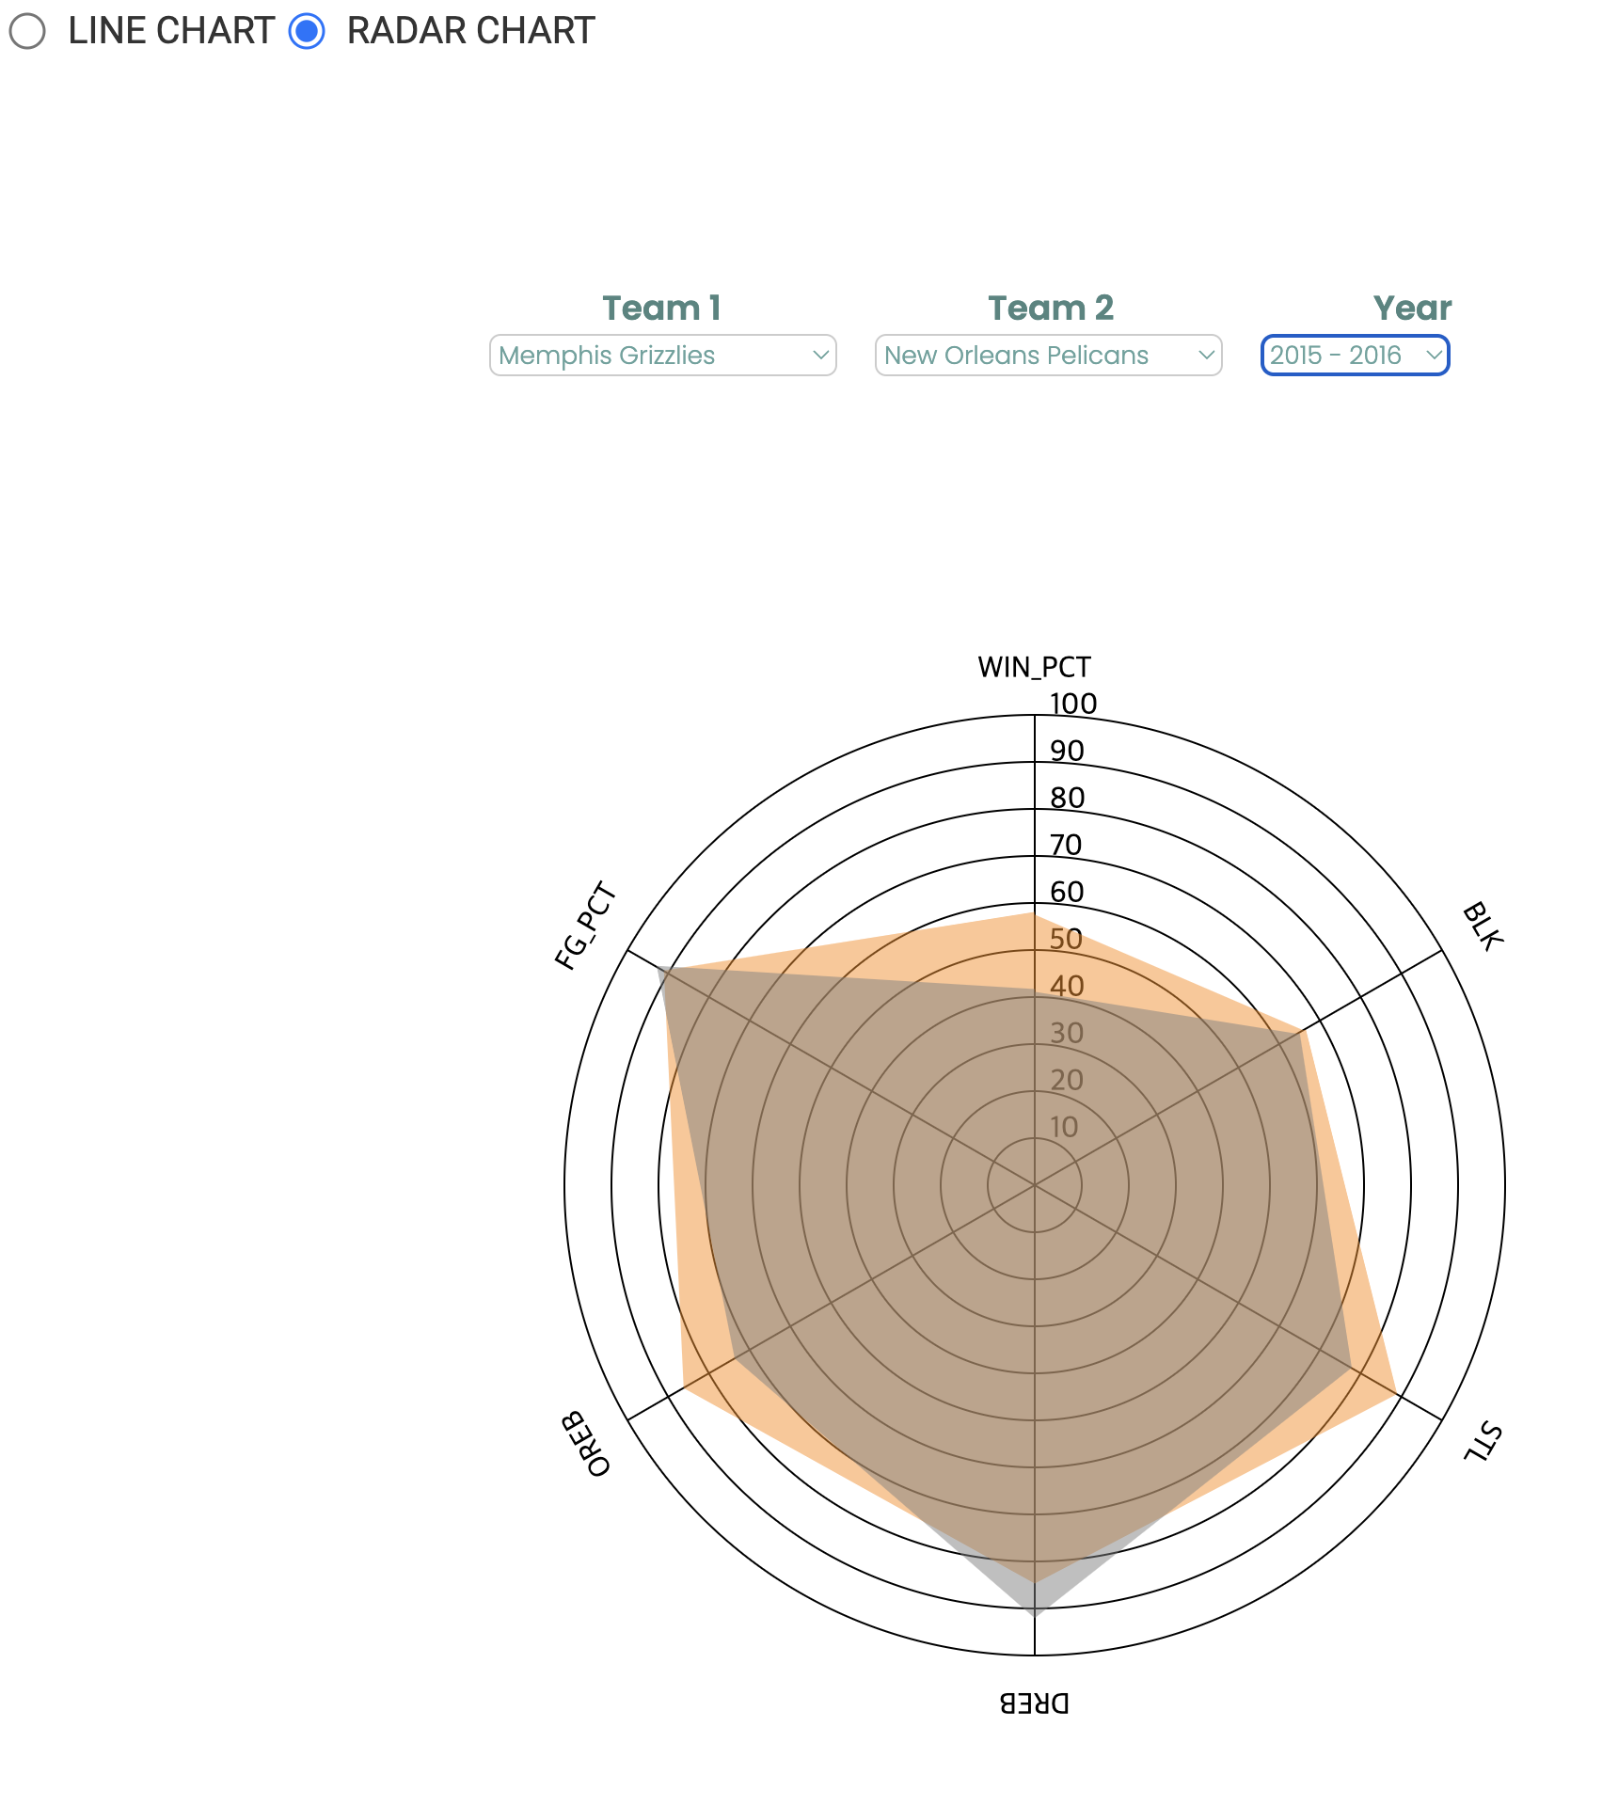Viewport: 1618px width, 1806px height.
Task: Click the LINE CHART text label
Action: coord(171,31)
